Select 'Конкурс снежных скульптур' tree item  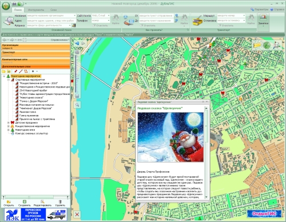[31, 133]
